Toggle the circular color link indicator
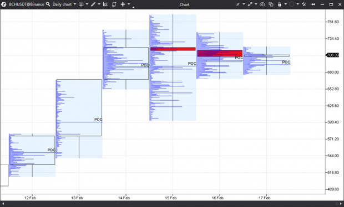 coord(291,4)
